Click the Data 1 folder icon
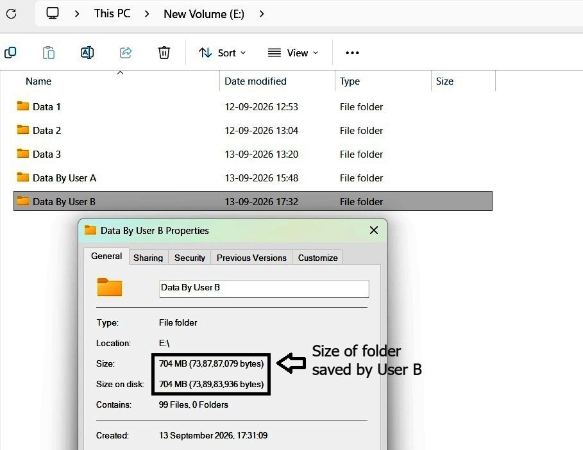The image size is (583, 450). 23,106
